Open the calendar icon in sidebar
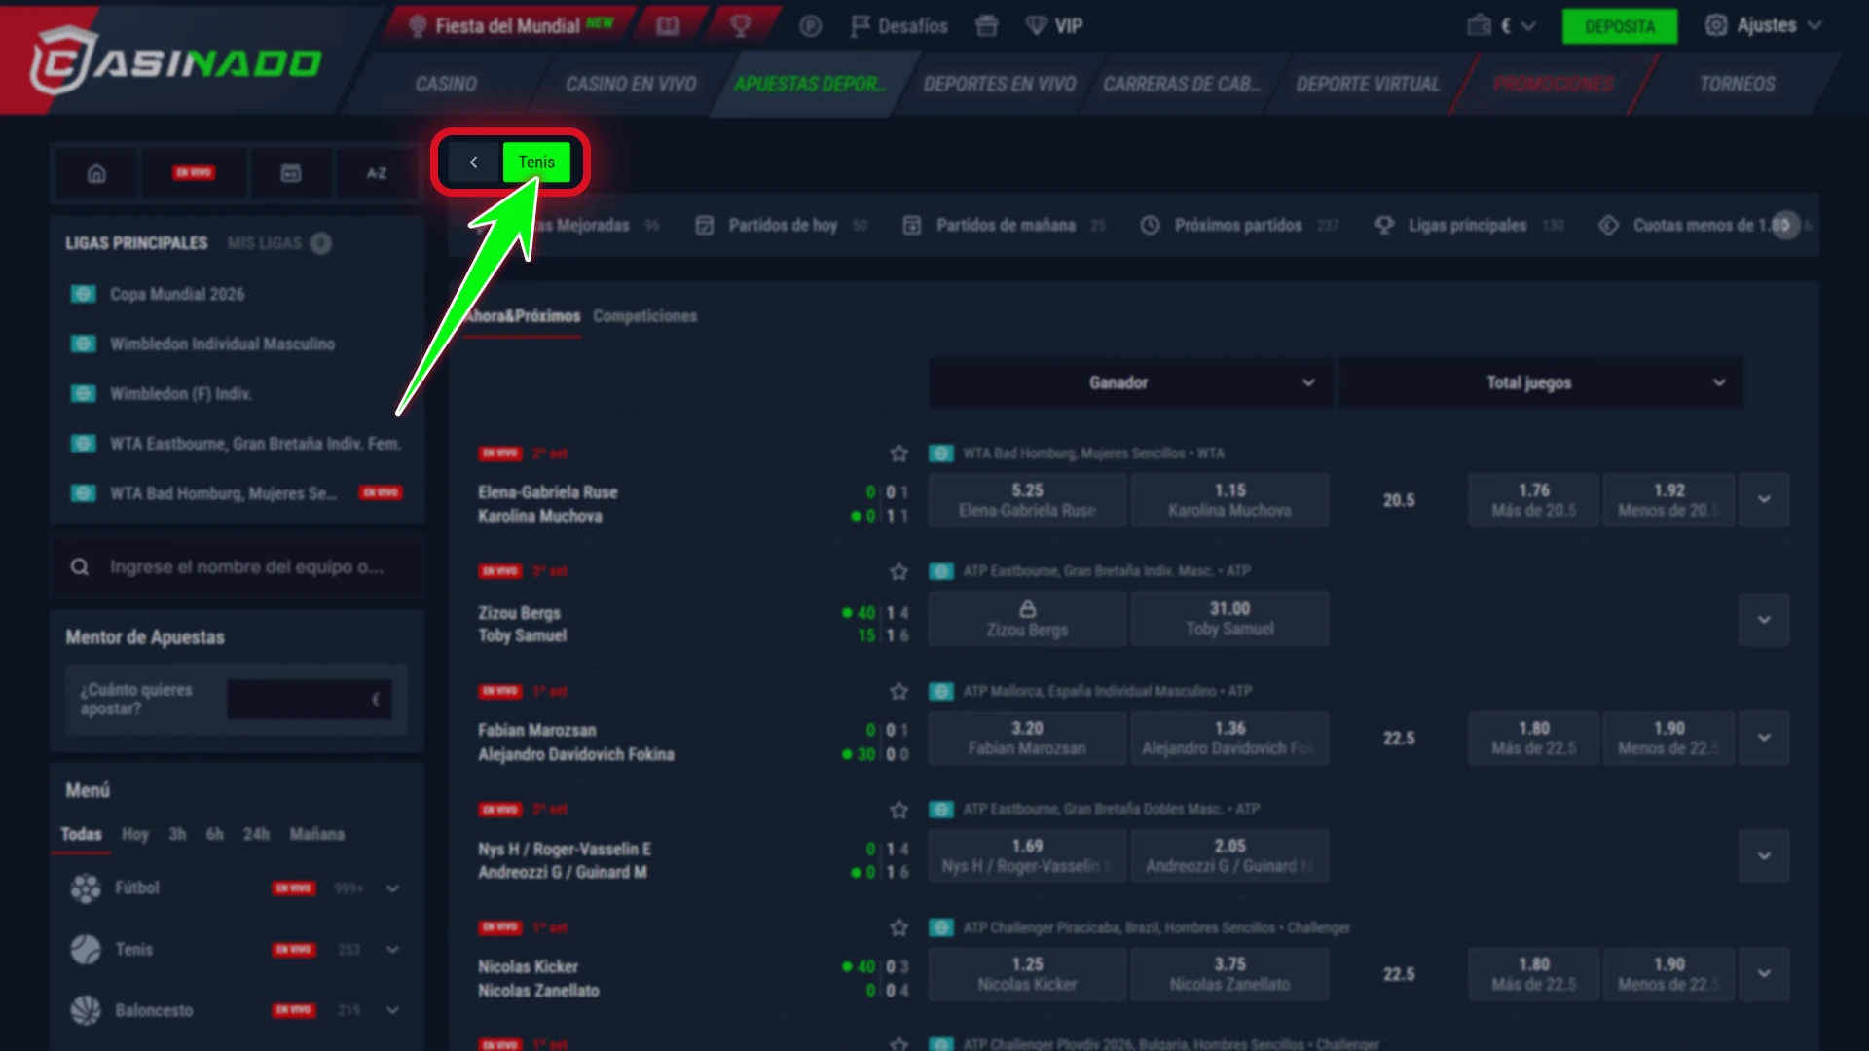This screenshot has height=1051, width=1869. click(x=291, y=173)
